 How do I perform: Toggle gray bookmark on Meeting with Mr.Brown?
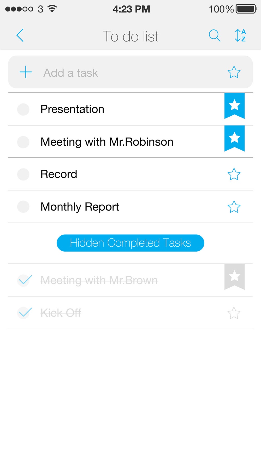(x=234, y=276)
